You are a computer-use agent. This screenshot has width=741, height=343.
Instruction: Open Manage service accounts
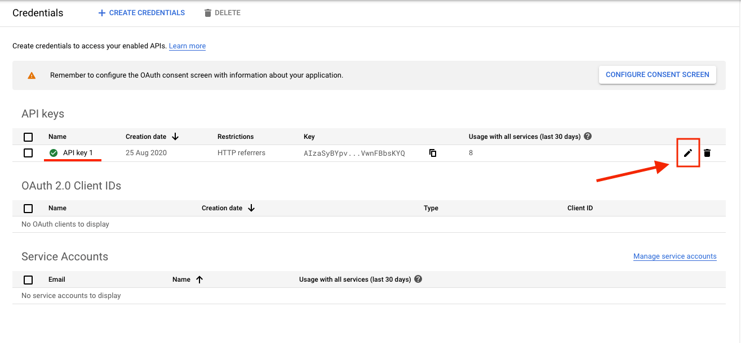click(675, 256)
